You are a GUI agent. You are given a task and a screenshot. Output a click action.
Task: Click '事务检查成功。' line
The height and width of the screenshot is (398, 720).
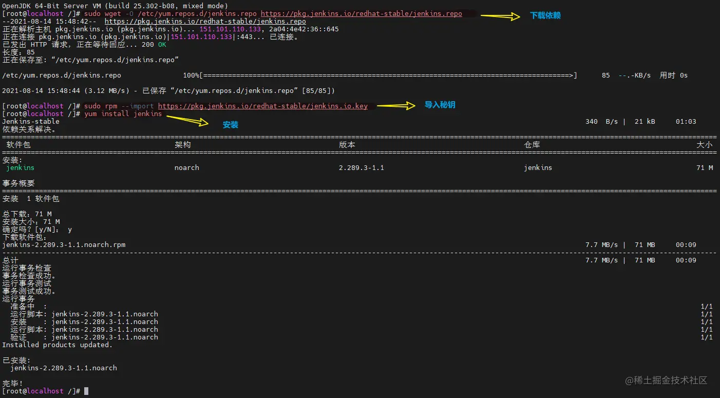[29, 276]
